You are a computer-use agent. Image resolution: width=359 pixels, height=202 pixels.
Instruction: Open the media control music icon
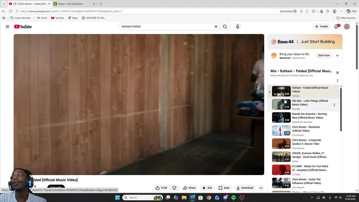point(321,11)
